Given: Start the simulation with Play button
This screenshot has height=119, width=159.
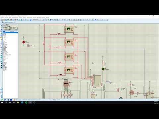Looking at the screenshot, I should pyautogui.click(x=2, y=100).
